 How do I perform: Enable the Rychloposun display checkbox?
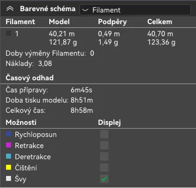click(104, 134)
